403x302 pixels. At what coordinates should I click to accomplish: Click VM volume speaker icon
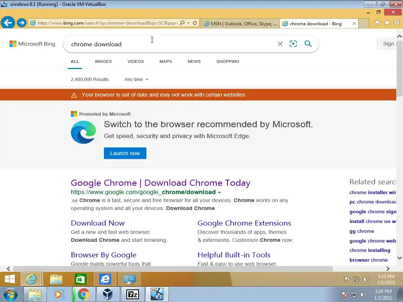(366, 279)
